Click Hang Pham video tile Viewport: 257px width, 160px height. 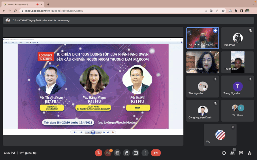203,62
